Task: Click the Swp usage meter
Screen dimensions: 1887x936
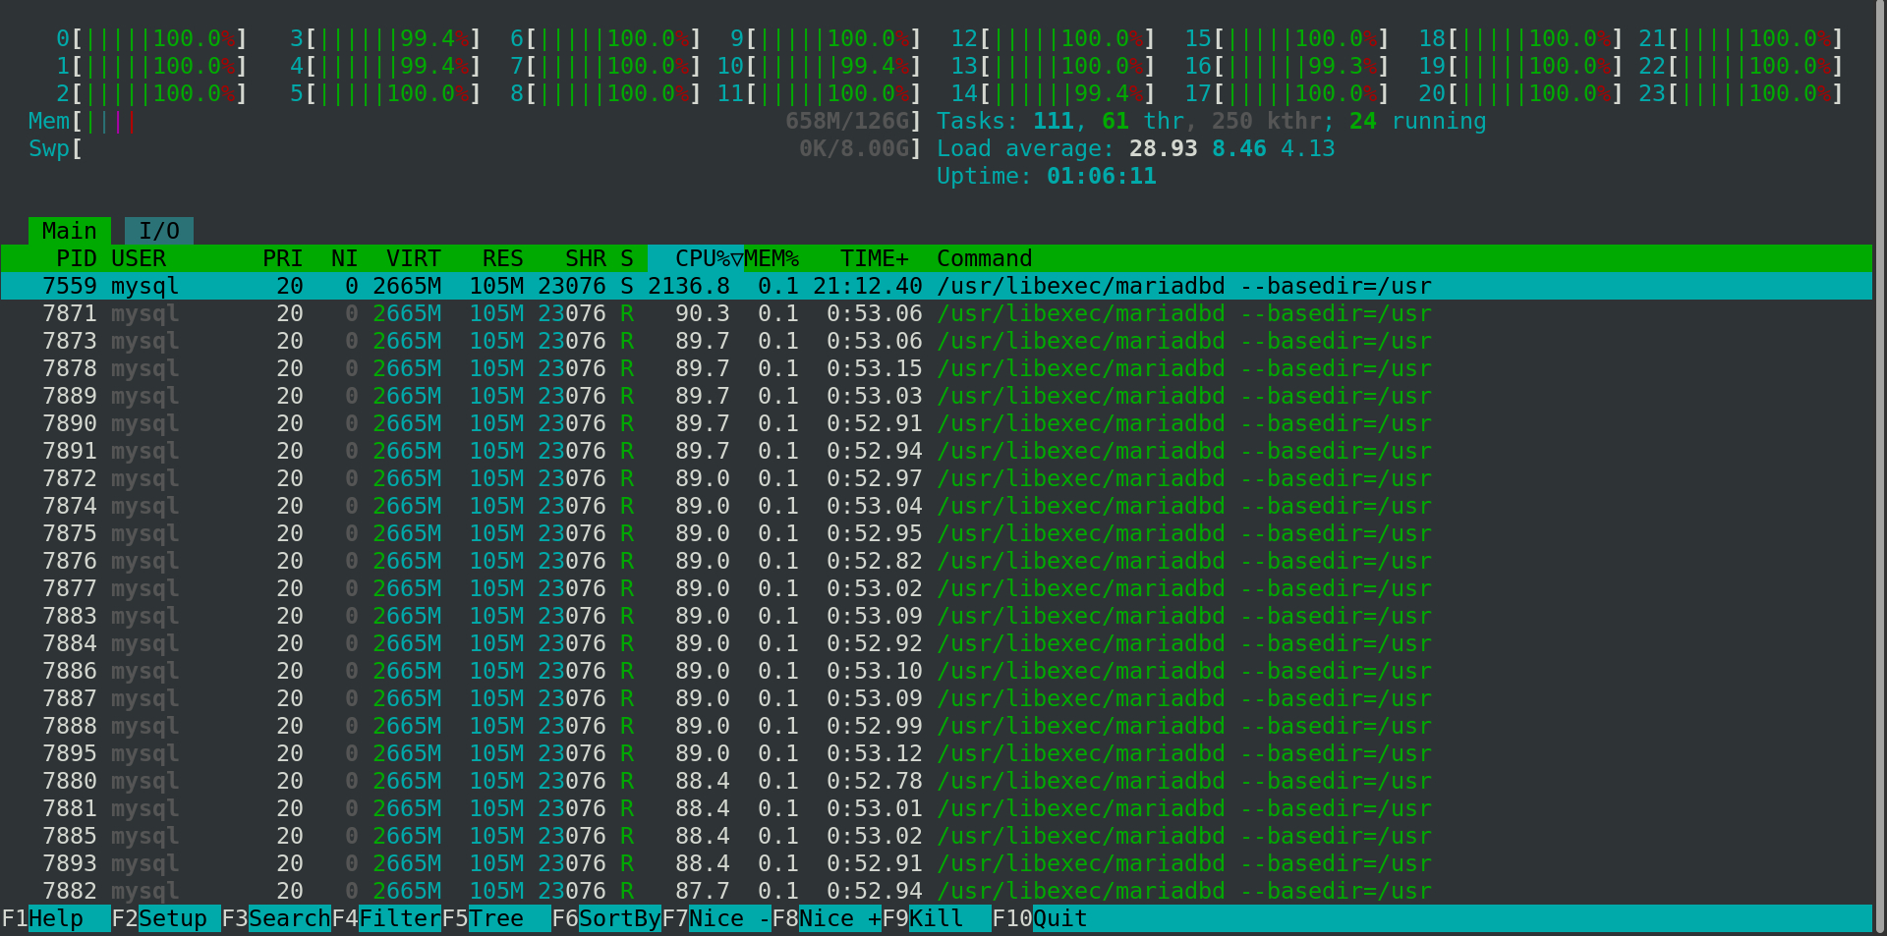Action: point(475,148)
